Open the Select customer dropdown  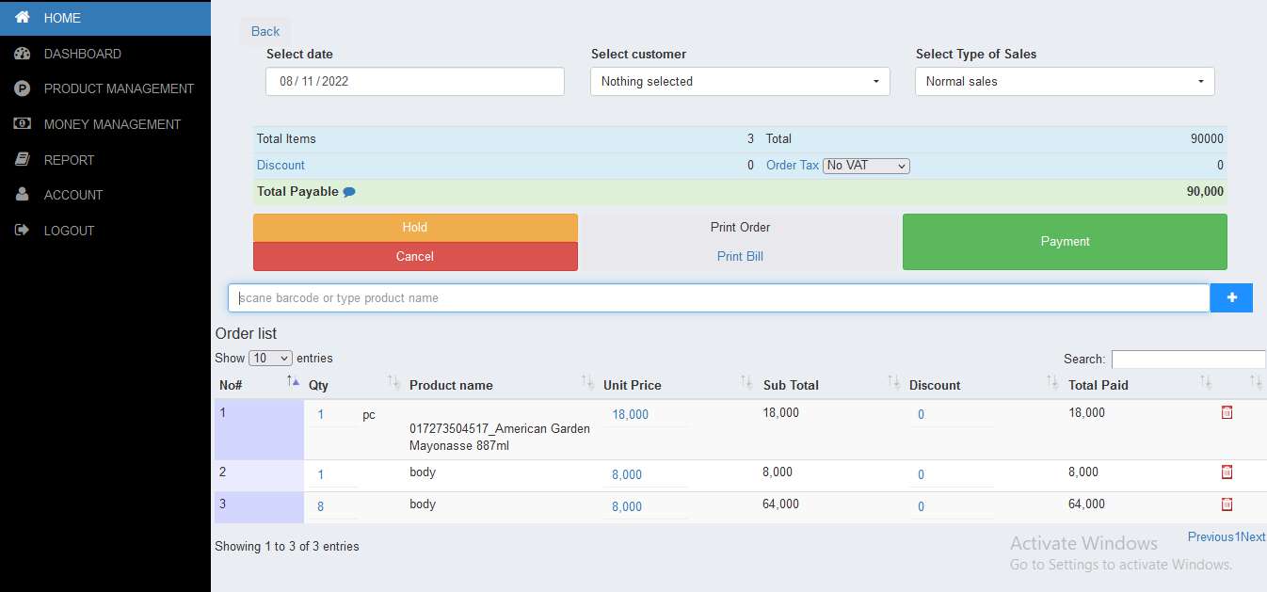[740, 82]
